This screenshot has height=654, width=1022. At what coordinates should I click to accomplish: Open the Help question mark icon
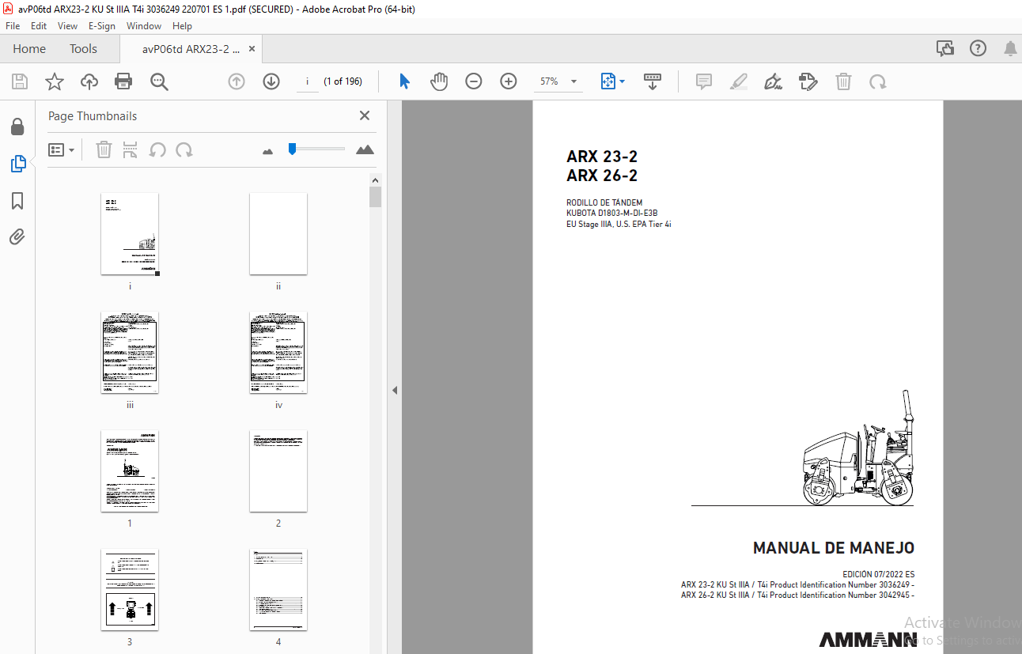978,49
